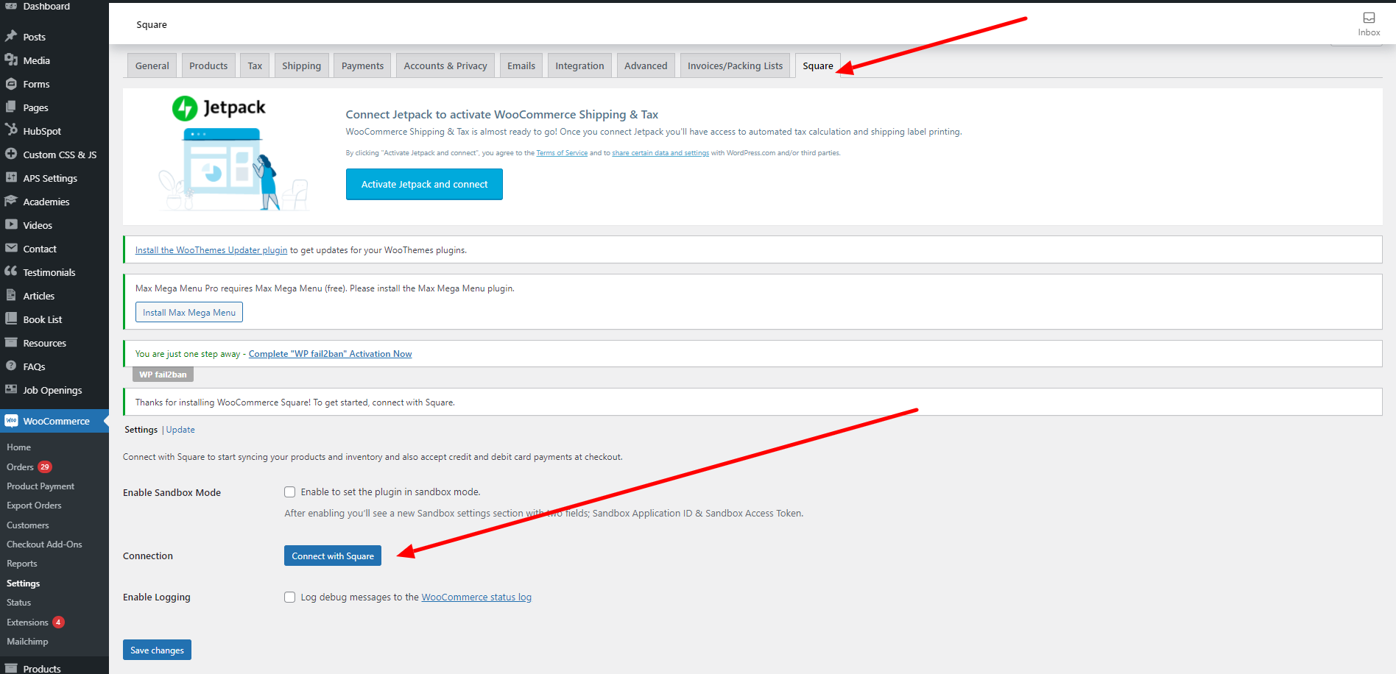Select the Emails tab
The height and width of the screenshot is (674, 1396).
click(521, 65)
